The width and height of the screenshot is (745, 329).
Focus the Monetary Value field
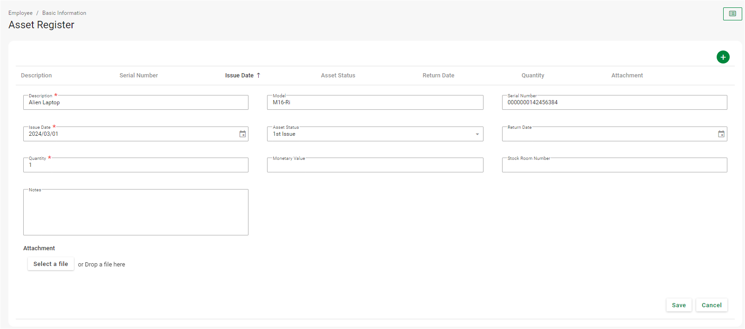point(375,165)
